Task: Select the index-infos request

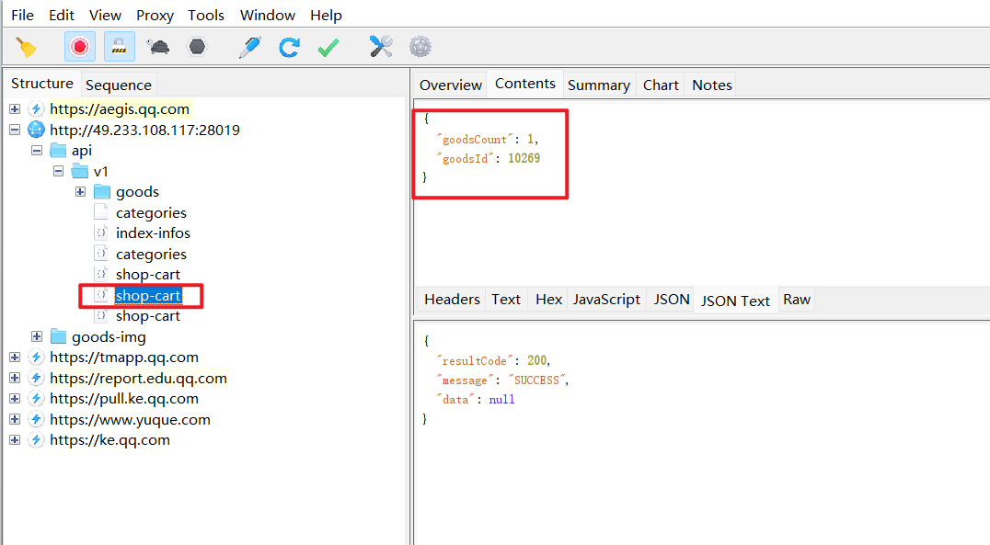Action: (x=153, y=233)
